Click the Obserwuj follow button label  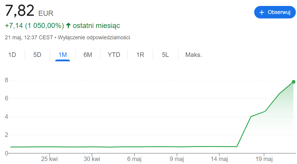pos(279,13)
